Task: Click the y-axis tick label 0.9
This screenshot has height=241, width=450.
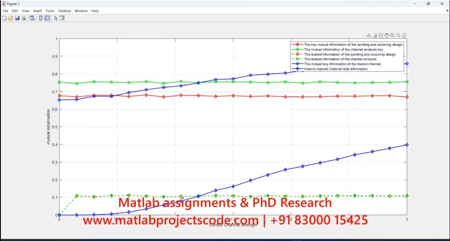Action: coord(55,57)
